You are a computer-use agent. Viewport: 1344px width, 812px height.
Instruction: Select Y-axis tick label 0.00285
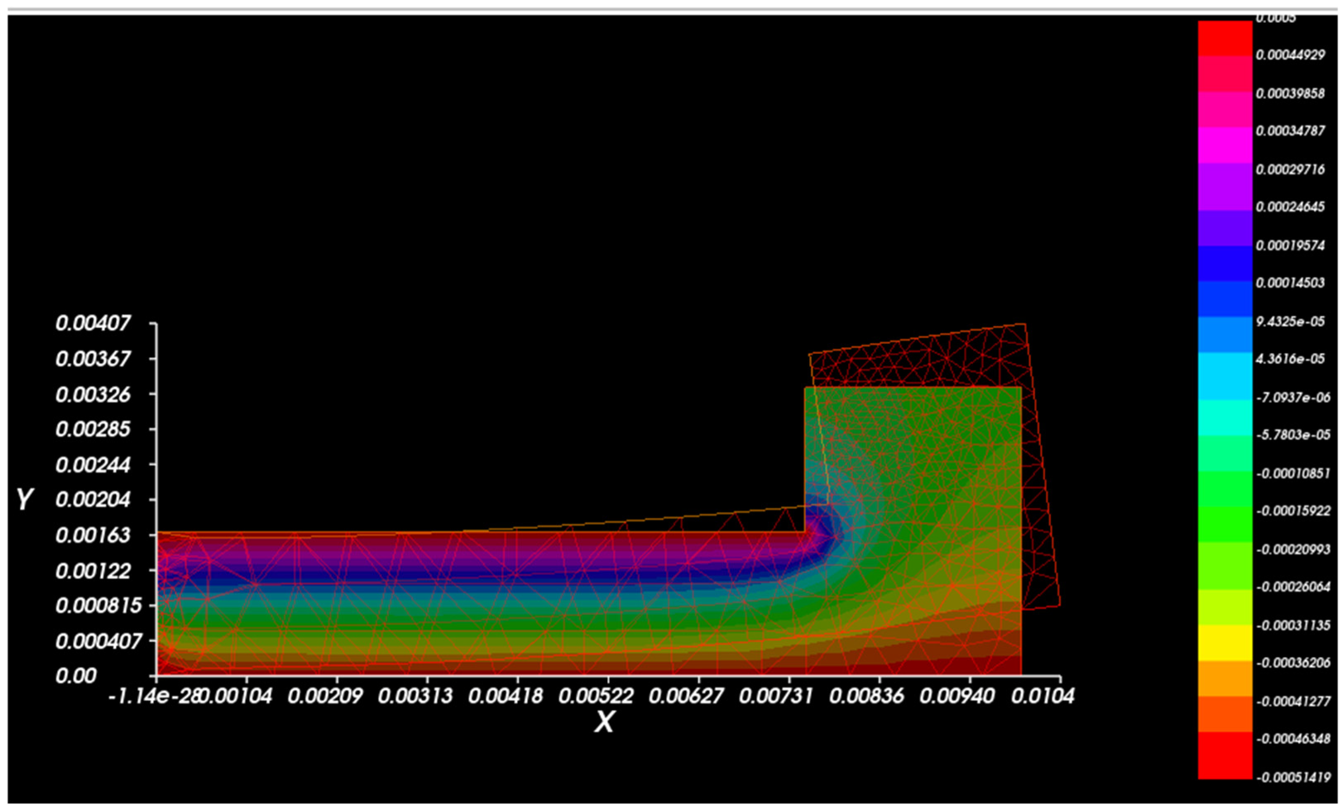point(93,429)
